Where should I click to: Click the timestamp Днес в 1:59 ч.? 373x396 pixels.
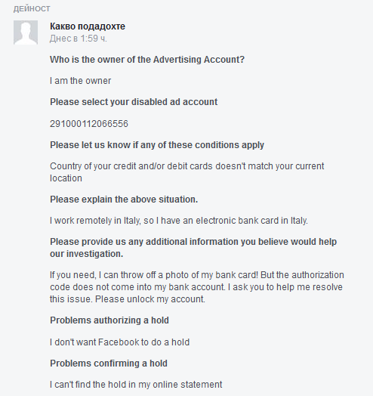79,39
